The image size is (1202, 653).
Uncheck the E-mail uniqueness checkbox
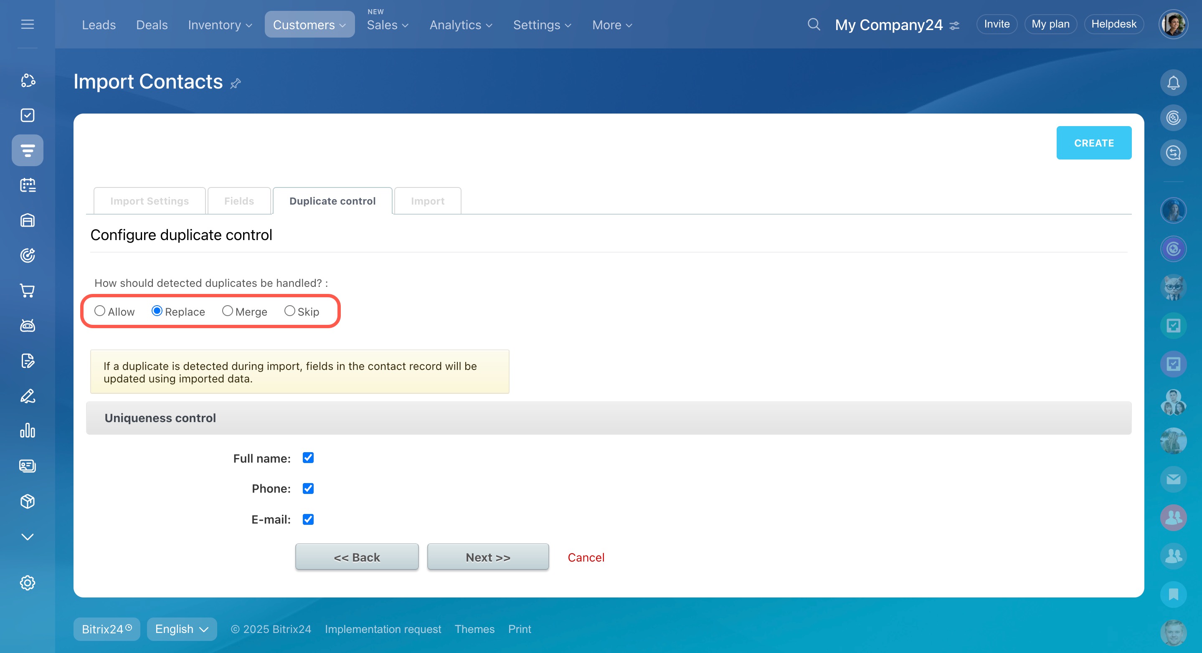point(308,519)
